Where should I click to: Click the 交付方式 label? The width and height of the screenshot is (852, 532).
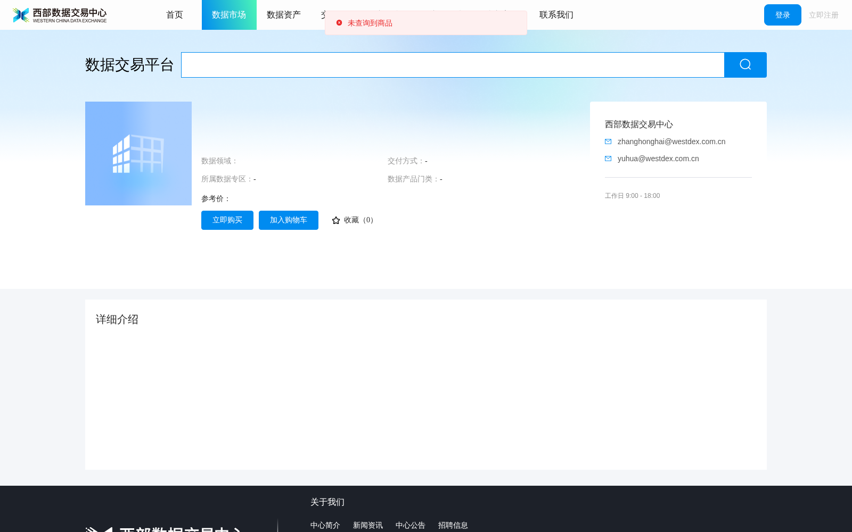tap(406, 161)
